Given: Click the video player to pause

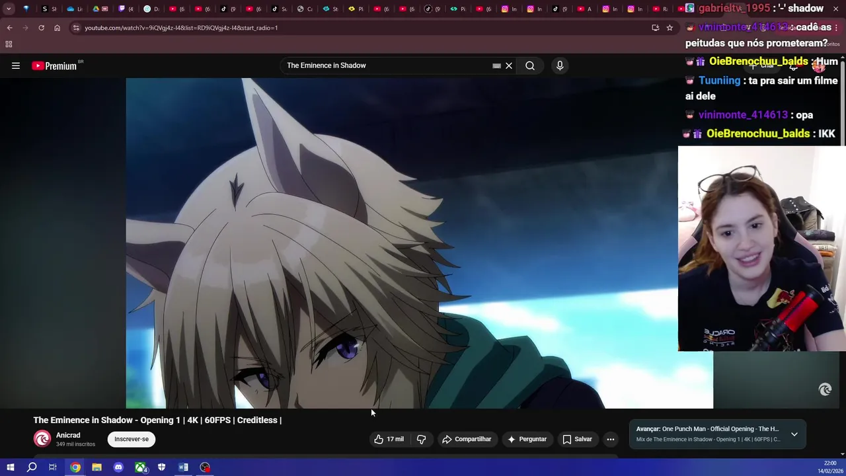Looking at the screenshot, I should point(419,243).
